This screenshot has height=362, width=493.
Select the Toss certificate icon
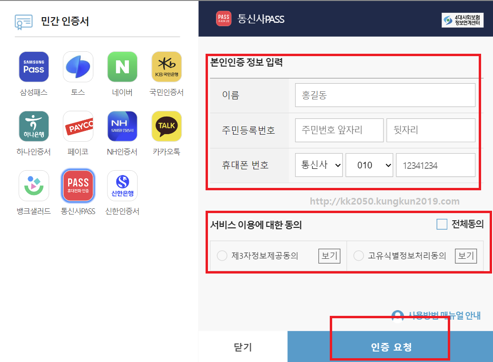(78, 67)
